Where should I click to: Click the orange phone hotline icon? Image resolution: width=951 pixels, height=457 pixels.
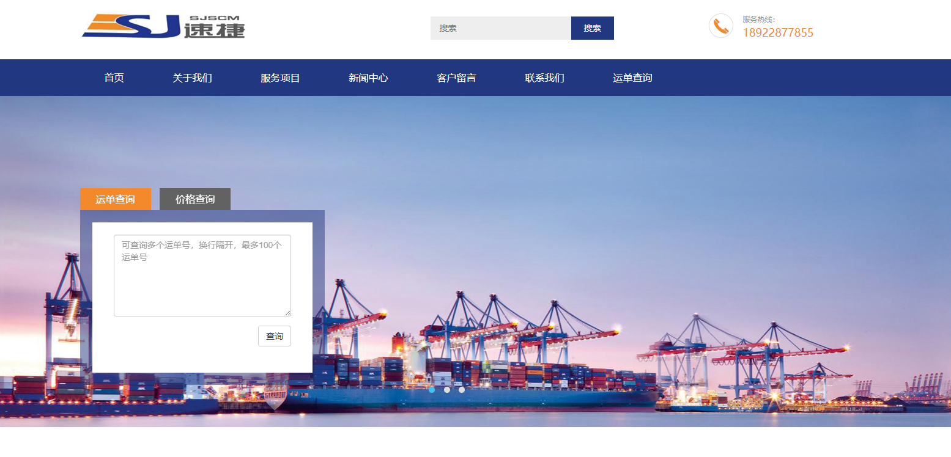(721, 26)
